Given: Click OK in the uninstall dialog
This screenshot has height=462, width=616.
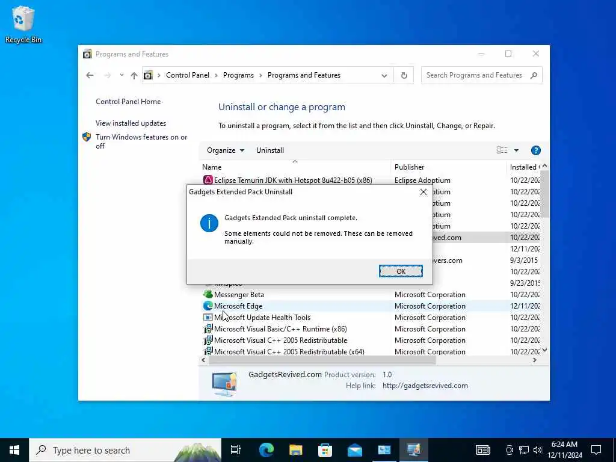Looking at the screenshot, I should 401,271.
